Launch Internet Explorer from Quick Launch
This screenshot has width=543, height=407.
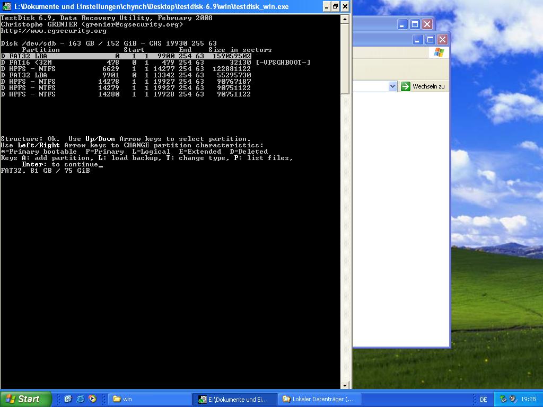pyautogui.click(x=80, y=399)
